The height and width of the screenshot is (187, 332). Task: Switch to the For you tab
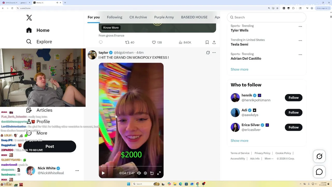(x=94, y=17)
